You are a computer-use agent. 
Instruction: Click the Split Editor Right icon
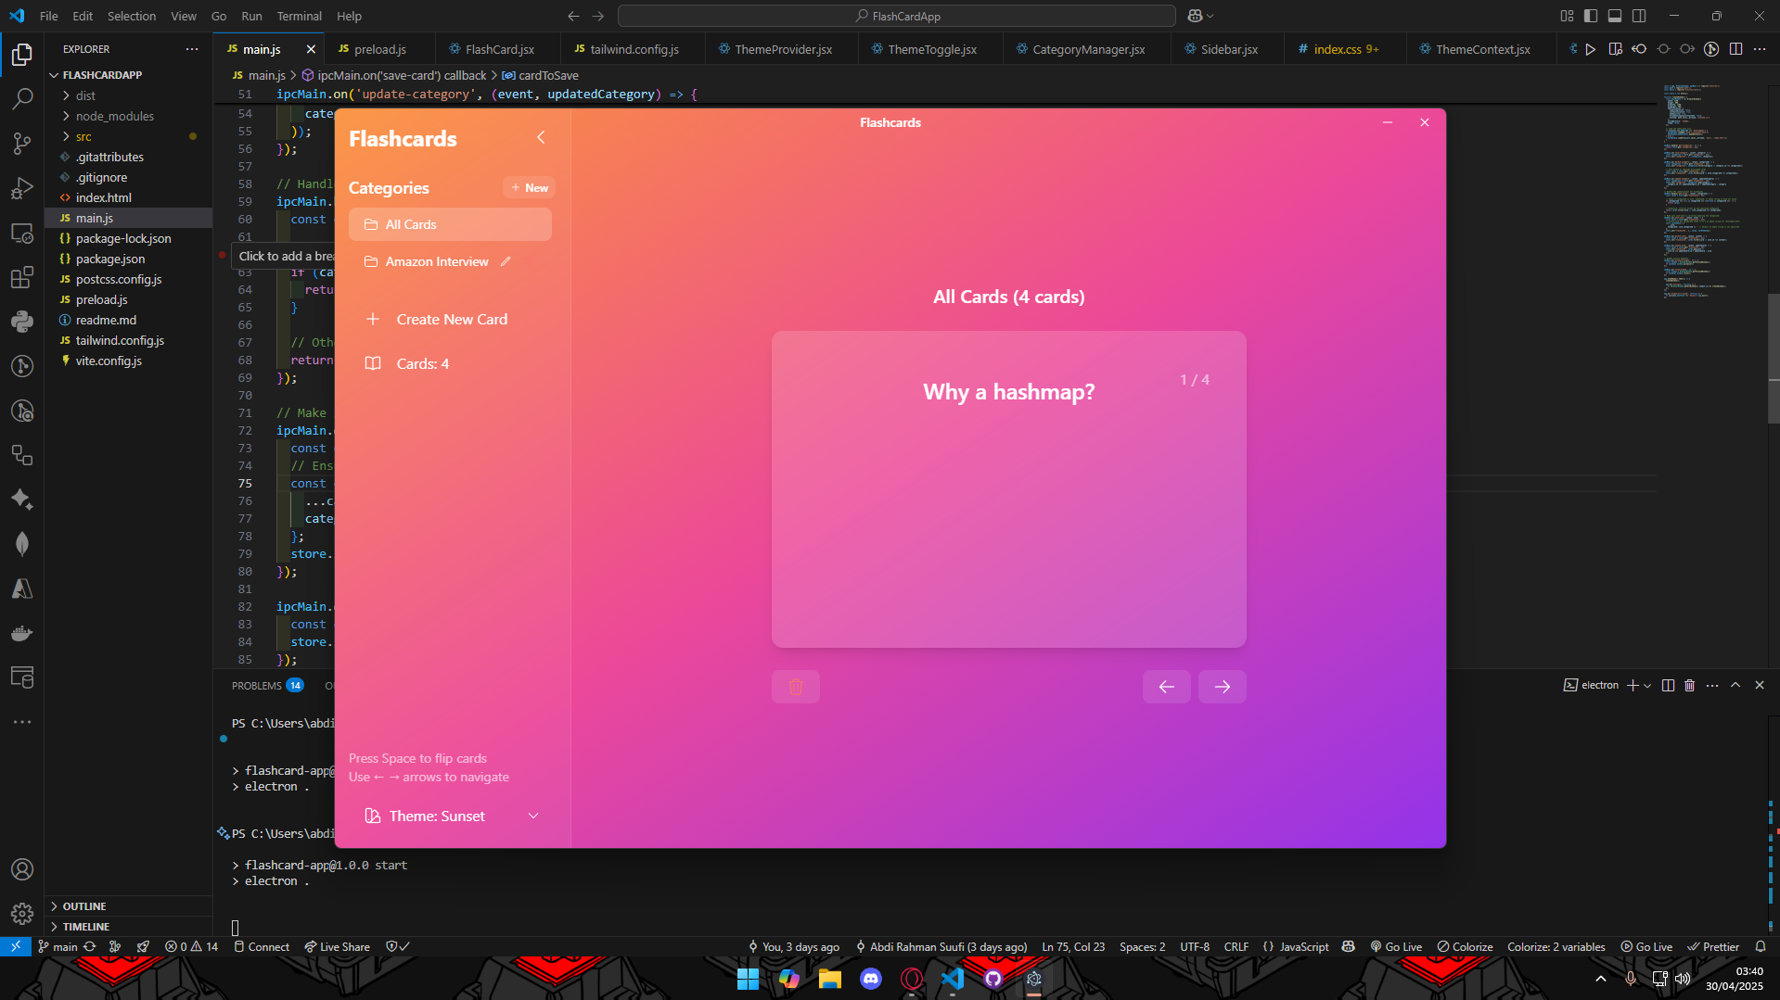(x=1736, y=49)
